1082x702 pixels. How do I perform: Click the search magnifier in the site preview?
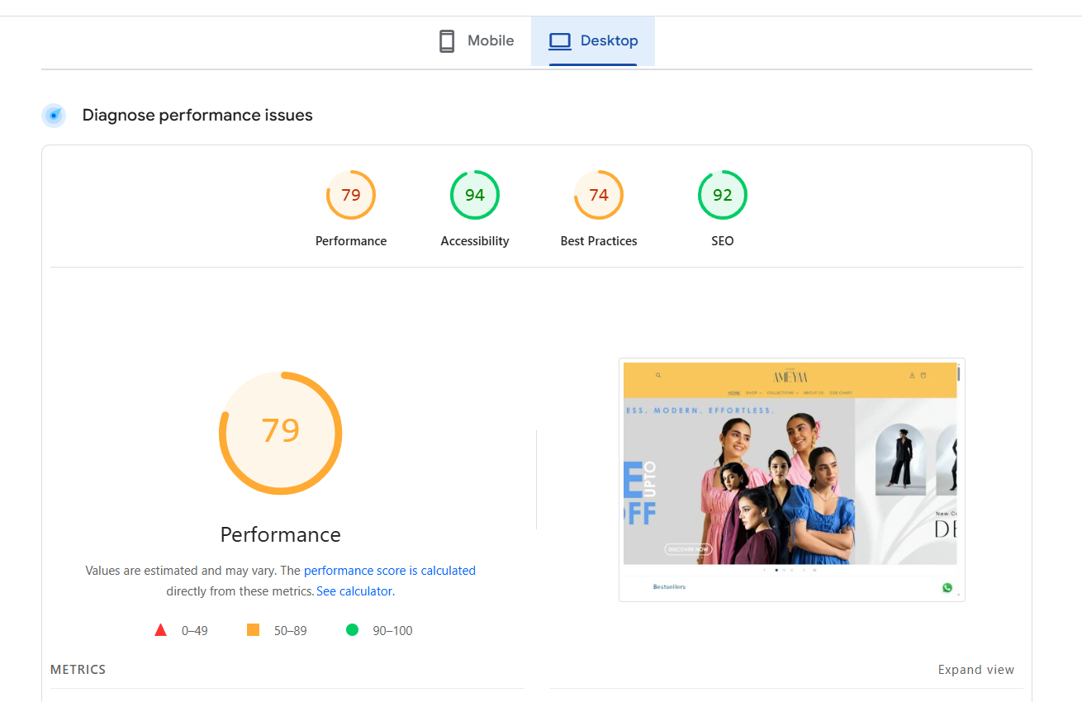(x=658, y=375)
